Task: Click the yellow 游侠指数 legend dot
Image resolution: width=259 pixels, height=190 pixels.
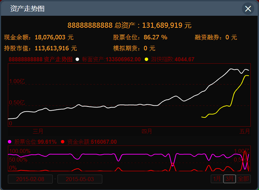Action: (146, 60)
